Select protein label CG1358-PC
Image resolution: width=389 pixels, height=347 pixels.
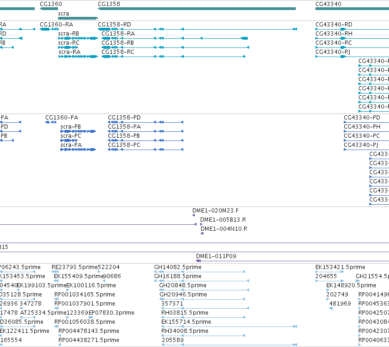click(124, 145)
